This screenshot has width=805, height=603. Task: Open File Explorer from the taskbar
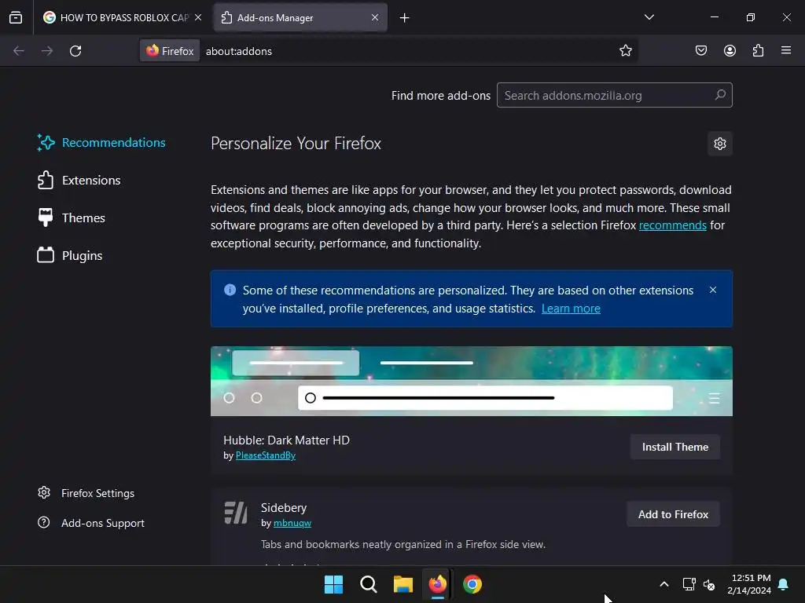[x=403, y=584]
